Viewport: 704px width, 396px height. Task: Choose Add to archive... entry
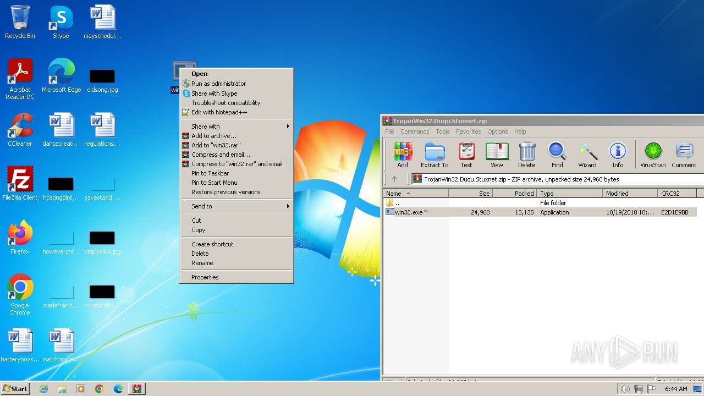click(x=237, y=136)
